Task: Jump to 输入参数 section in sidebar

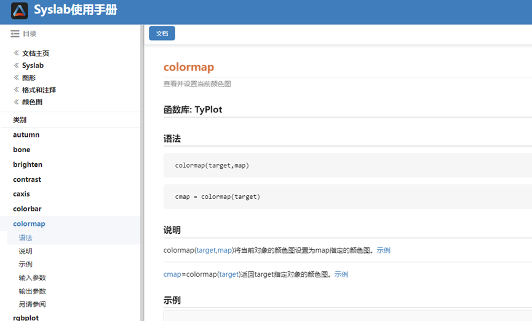Action: [x=32, y=277]
